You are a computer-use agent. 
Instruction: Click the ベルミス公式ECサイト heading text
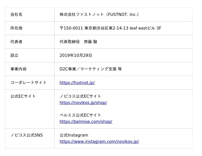pos(80,115)
